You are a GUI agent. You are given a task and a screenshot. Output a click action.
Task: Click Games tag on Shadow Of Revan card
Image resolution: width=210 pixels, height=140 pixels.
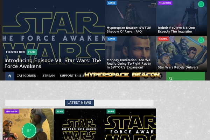112,3
